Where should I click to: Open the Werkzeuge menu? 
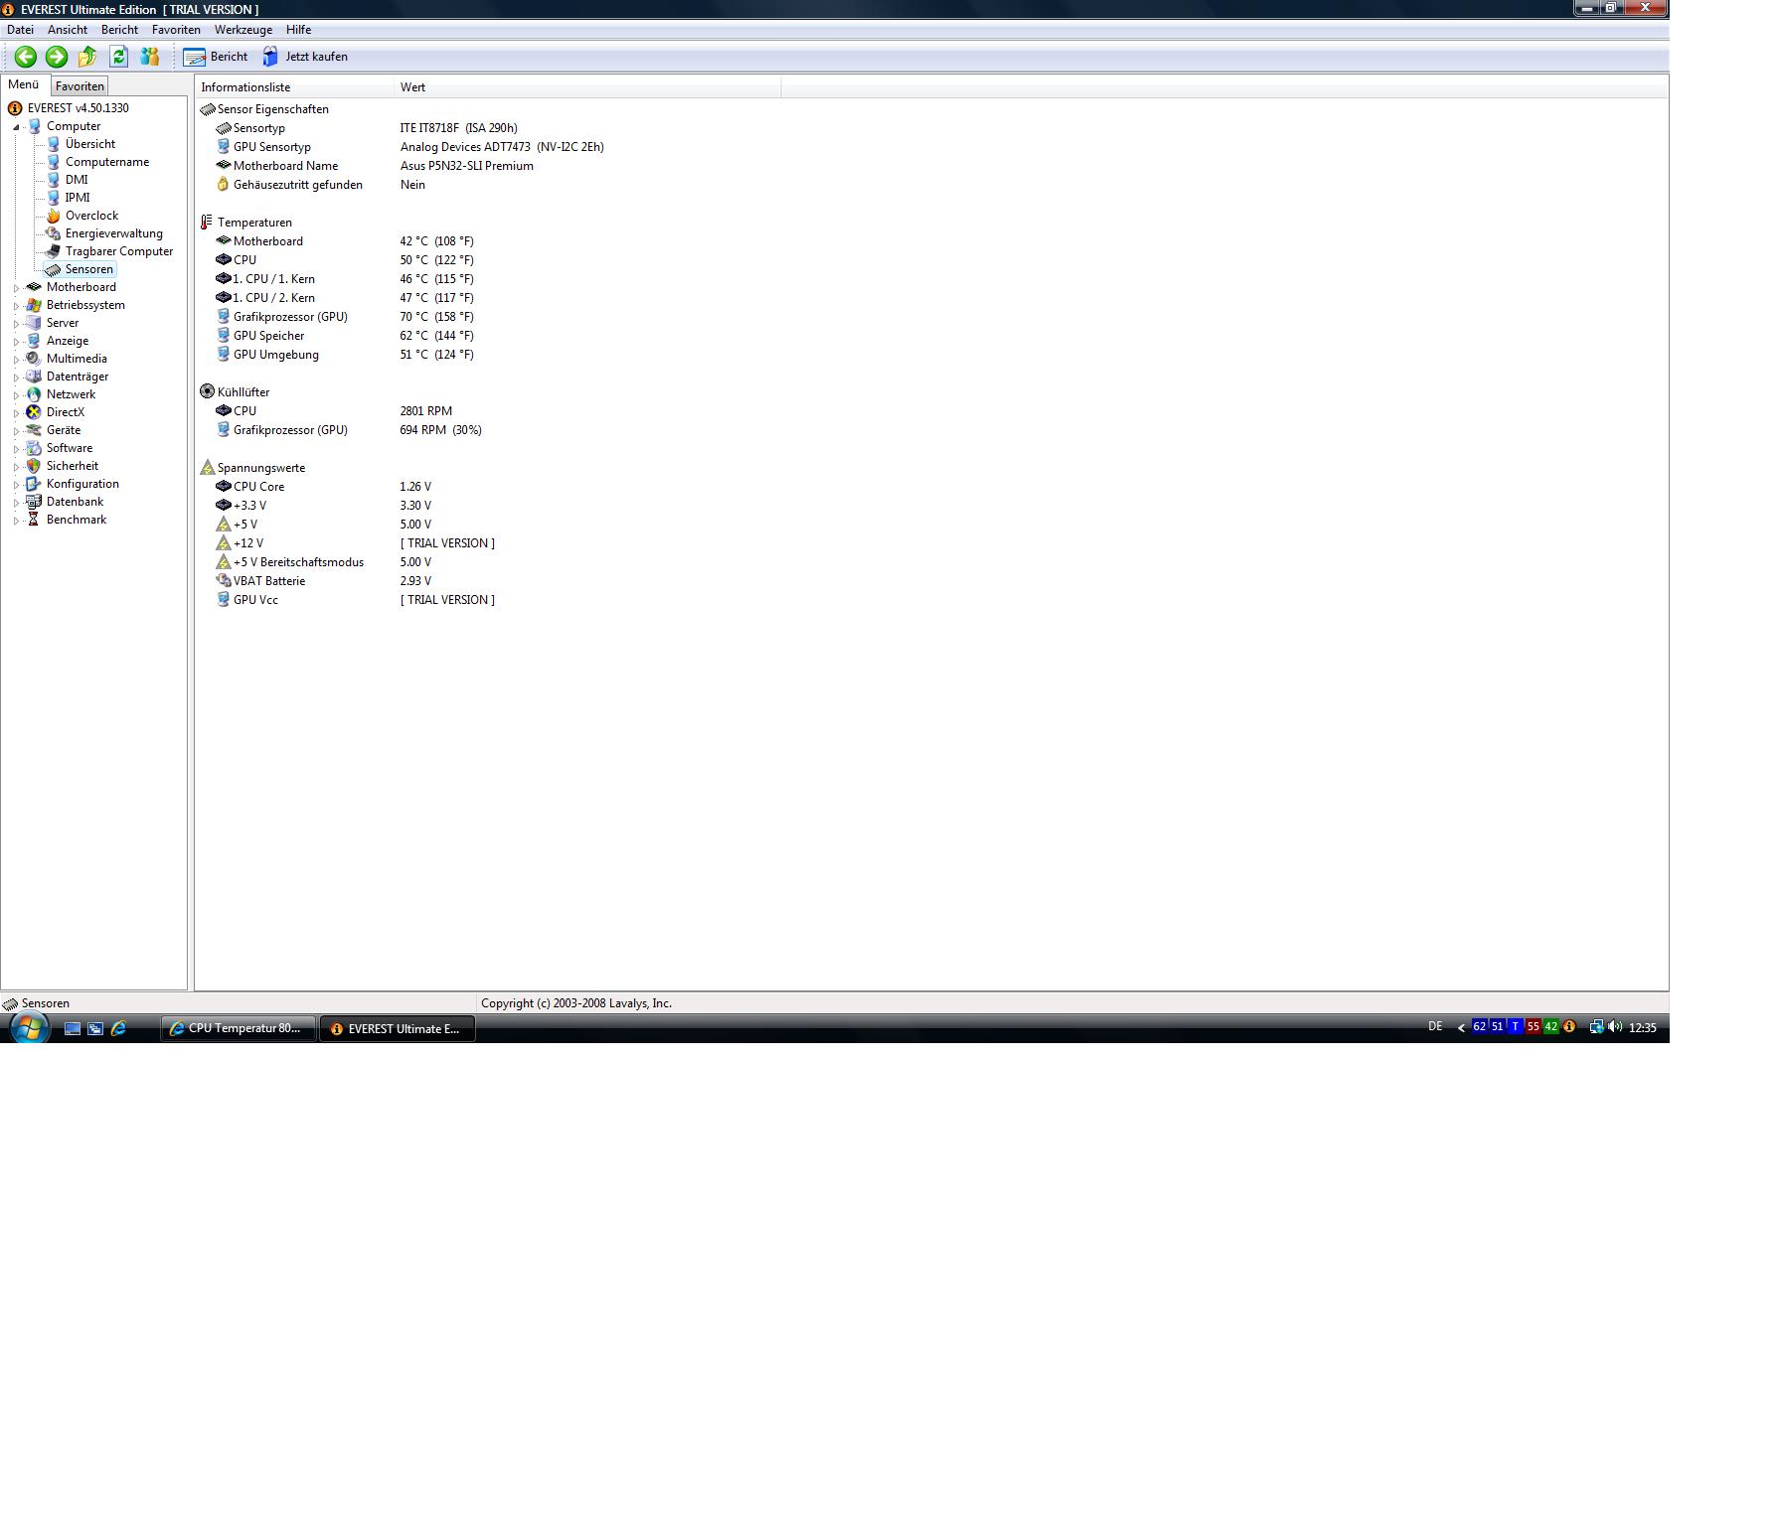(243, 30)
